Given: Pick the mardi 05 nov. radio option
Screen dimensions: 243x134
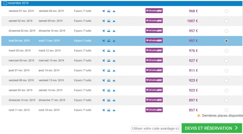Looking at the screenshot, I should [x=226, y=51].
